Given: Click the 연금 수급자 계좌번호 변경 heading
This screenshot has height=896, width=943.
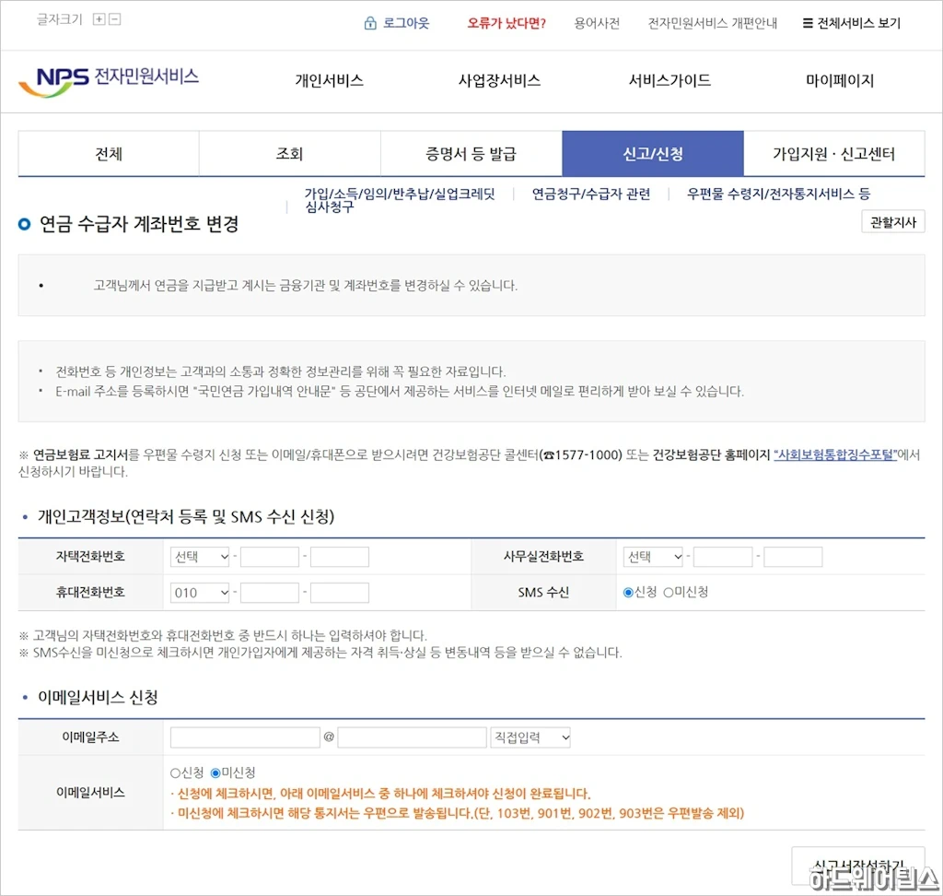Looking at the screenshot, I should point(139,224).
